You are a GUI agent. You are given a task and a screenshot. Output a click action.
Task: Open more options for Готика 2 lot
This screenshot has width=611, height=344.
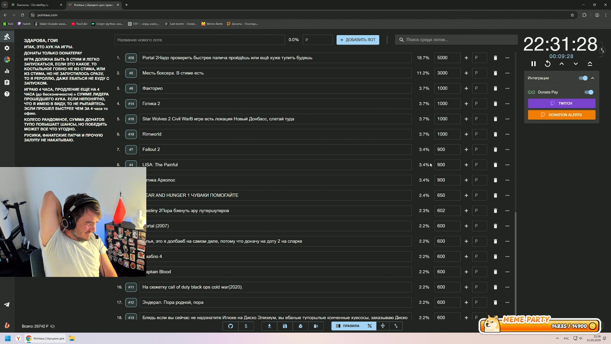click(x=508, y=104)
